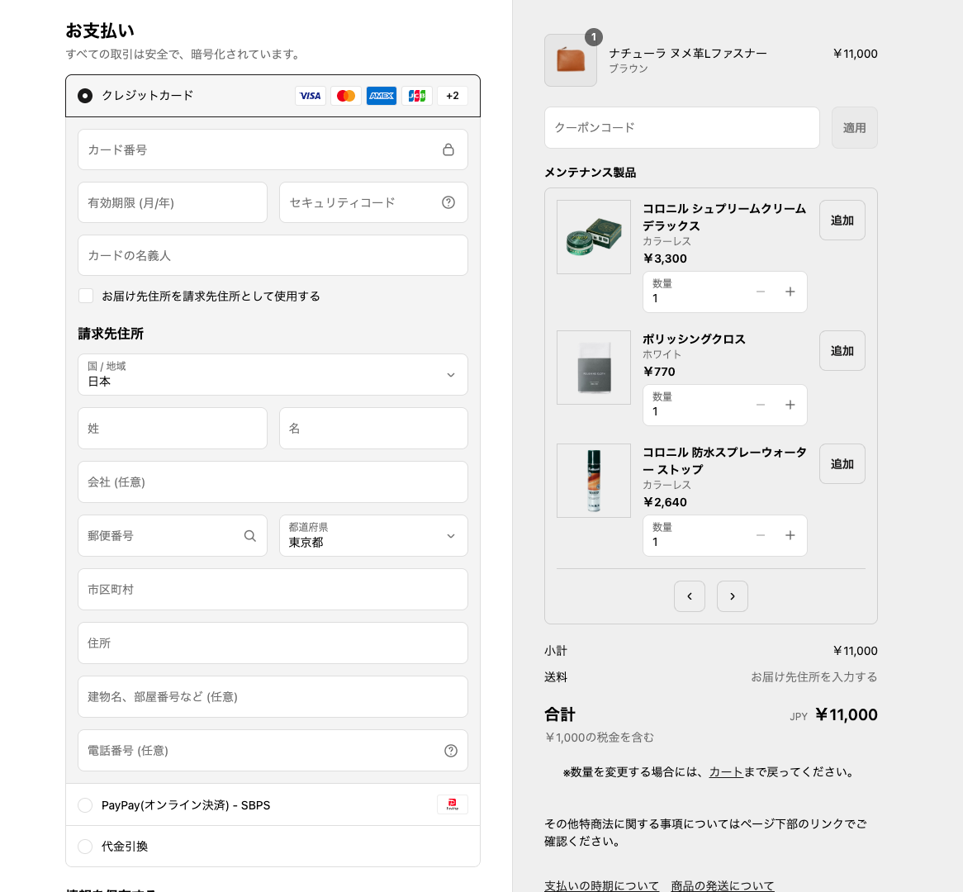The height and width of the screenshot is (892, 963).
Task: Click the security code help icon
Action: click(x=448, y=202)
